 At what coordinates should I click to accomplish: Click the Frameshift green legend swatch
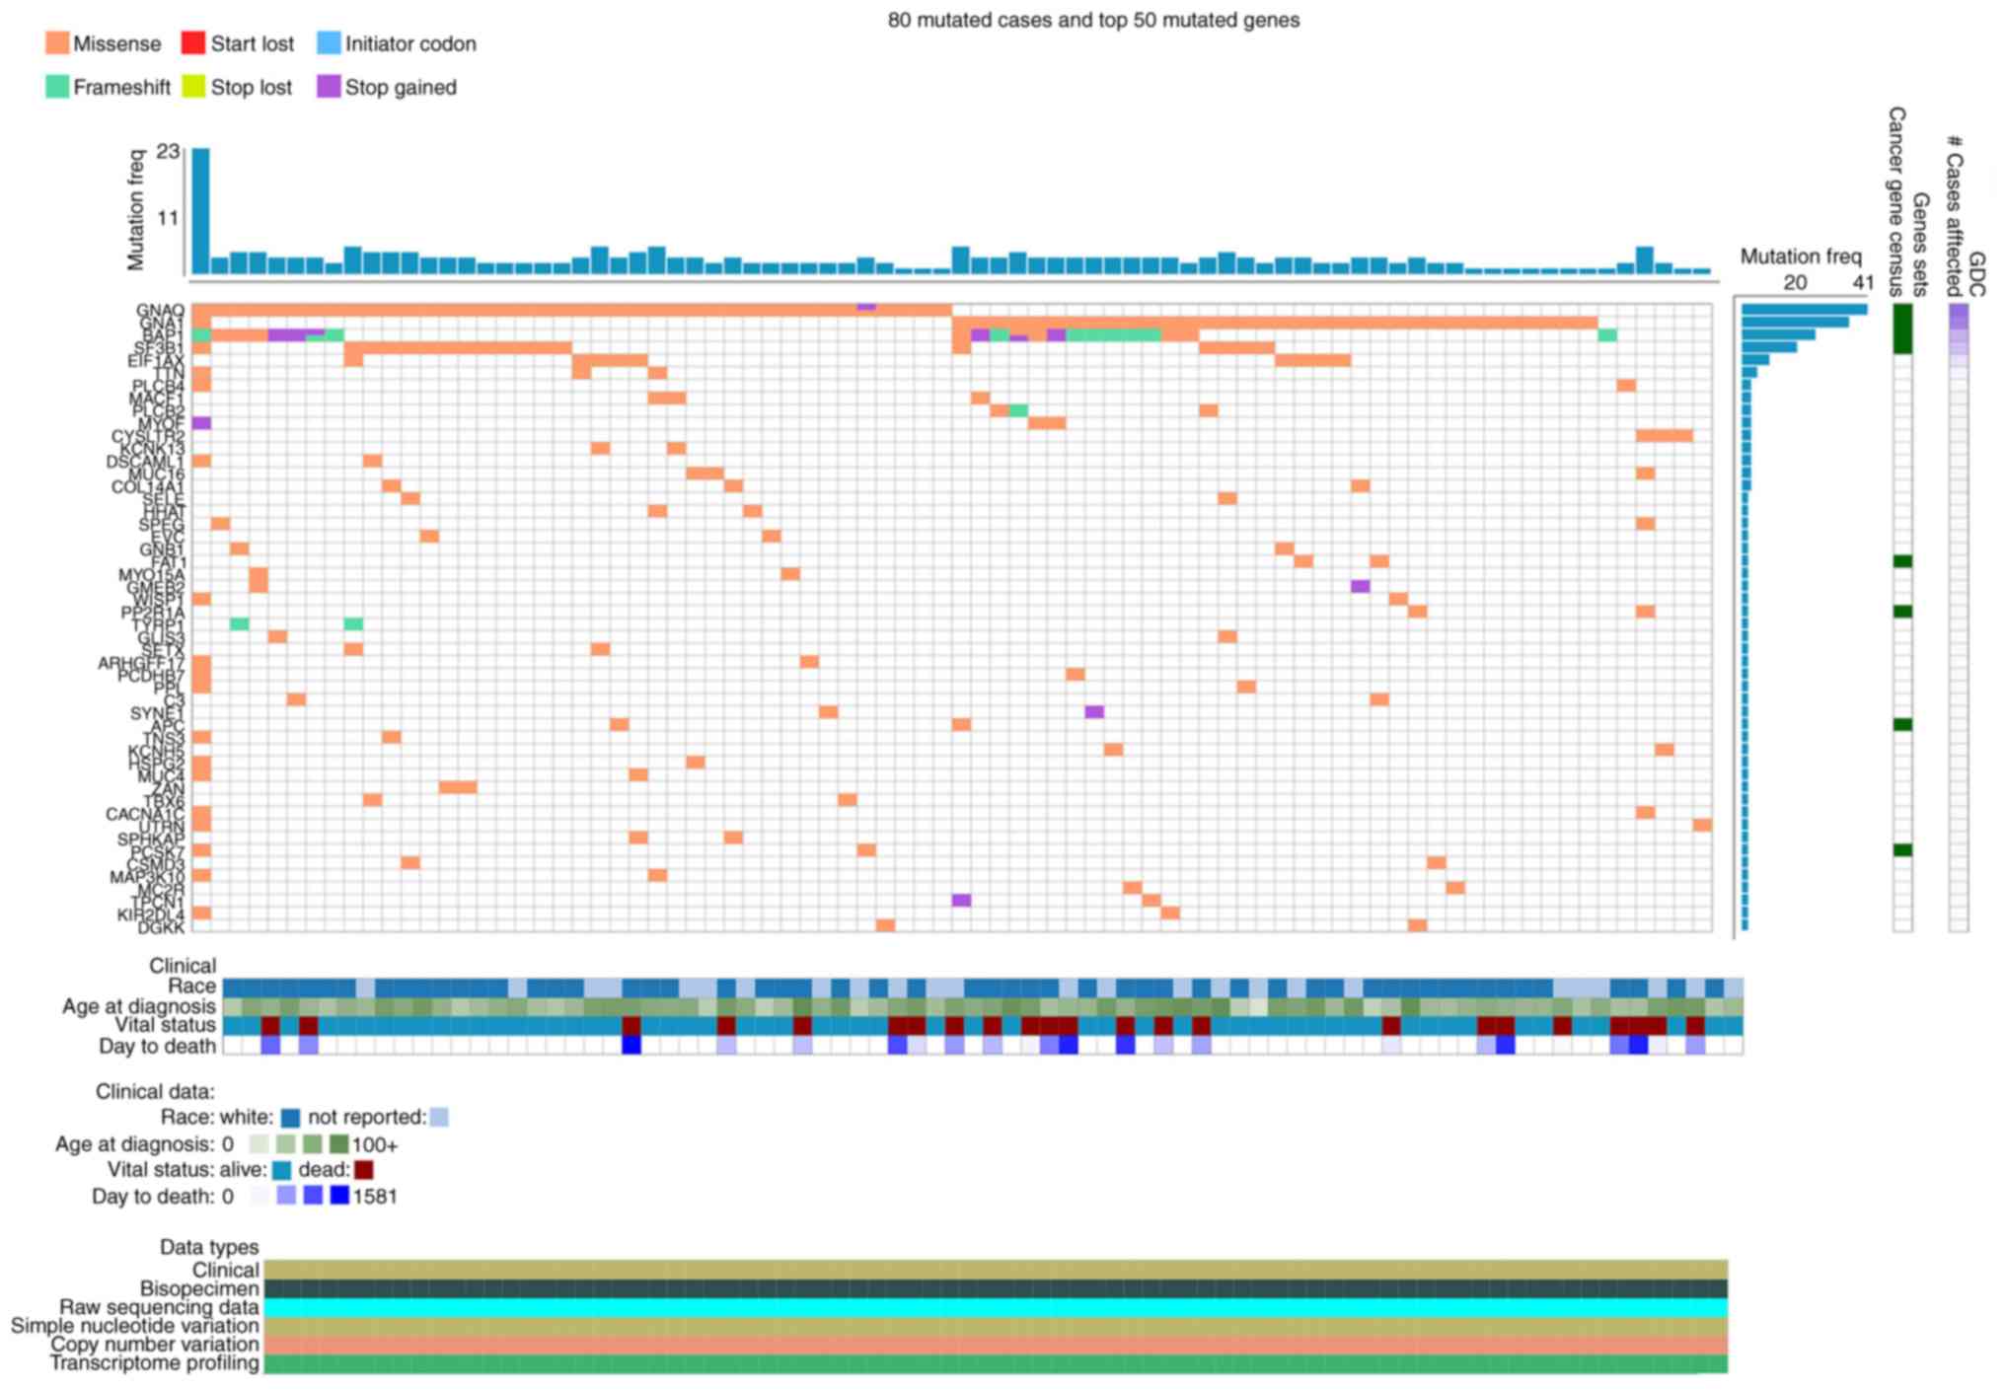(57, 87)
